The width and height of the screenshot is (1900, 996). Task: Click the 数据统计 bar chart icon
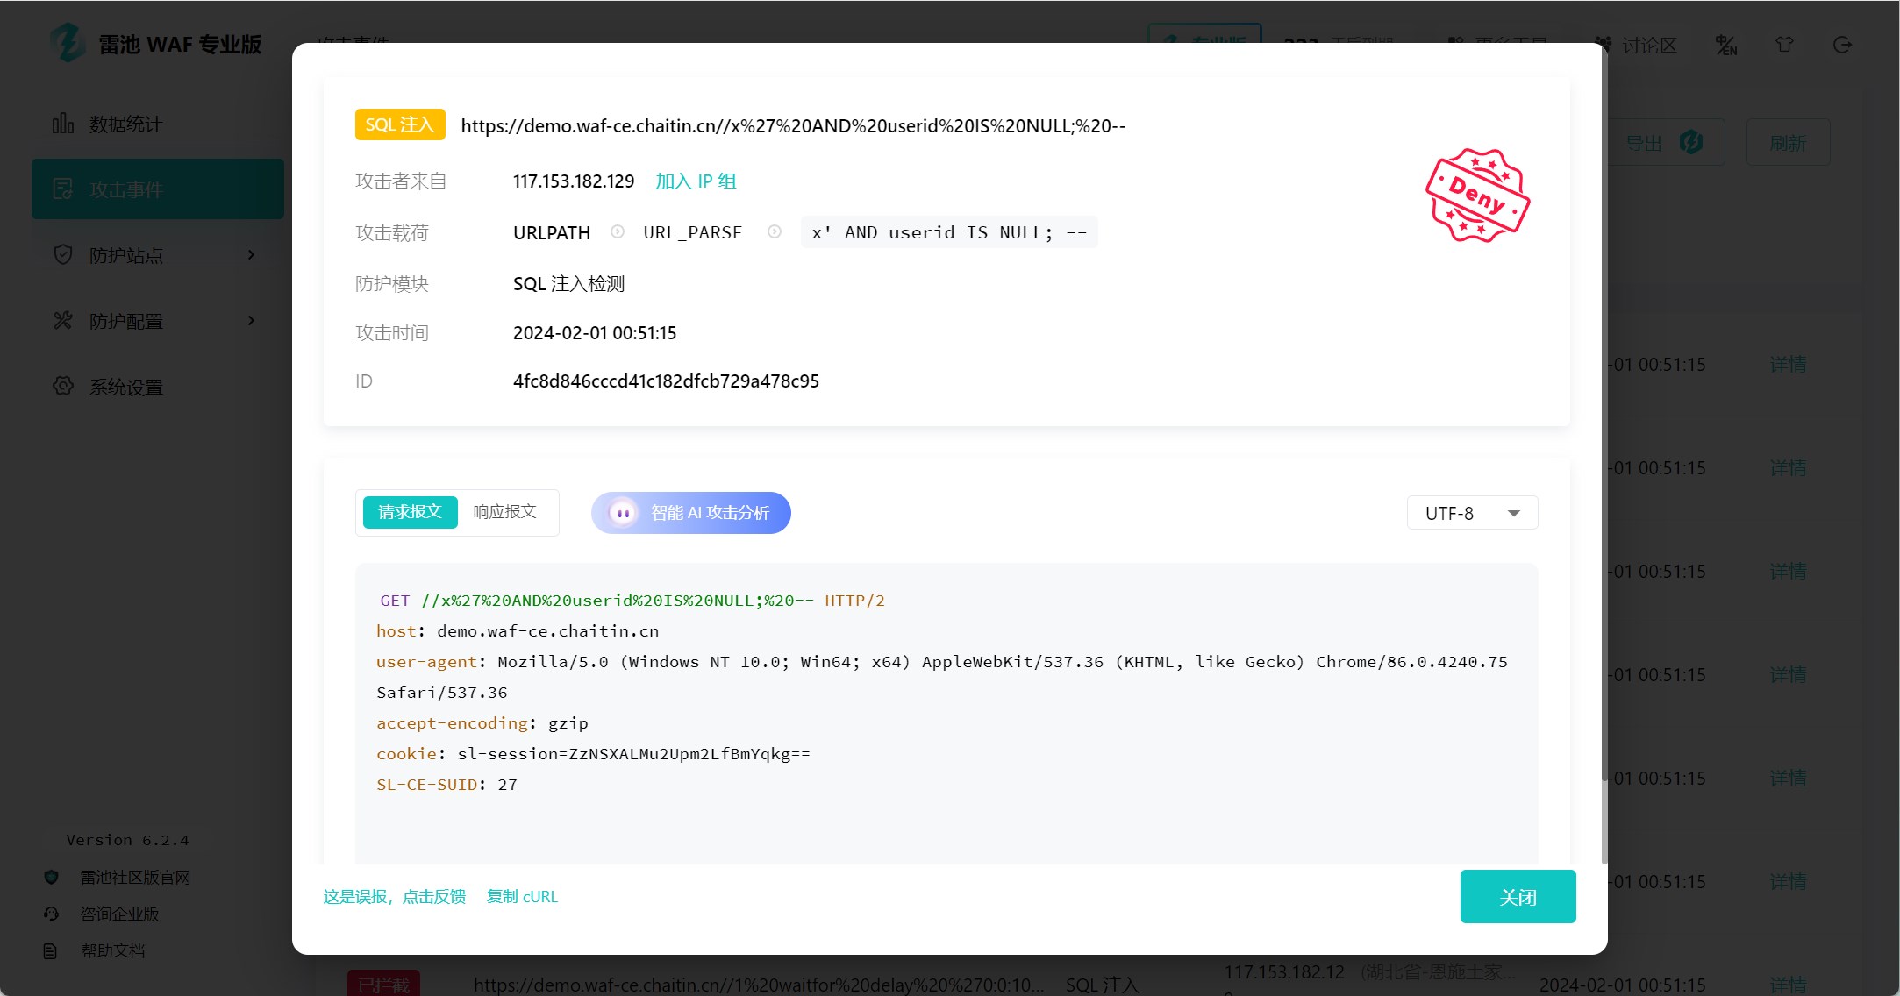tap(63, 124)
